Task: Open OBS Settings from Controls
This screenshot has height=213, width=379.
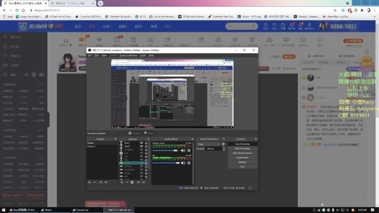Action: (242, 162)
